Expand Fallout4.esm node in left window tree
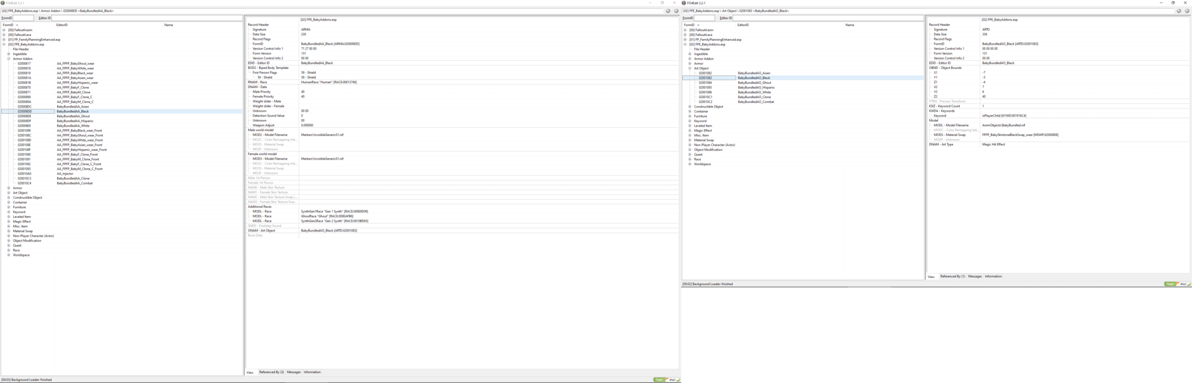This screenshot has width=1192, height=383. tap(4, 30)
